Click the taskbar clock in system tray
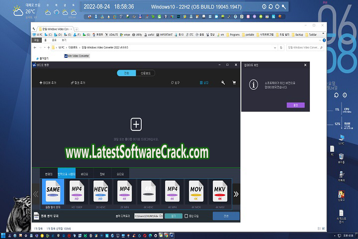This screenshot has height=239, width=358. 348,236
